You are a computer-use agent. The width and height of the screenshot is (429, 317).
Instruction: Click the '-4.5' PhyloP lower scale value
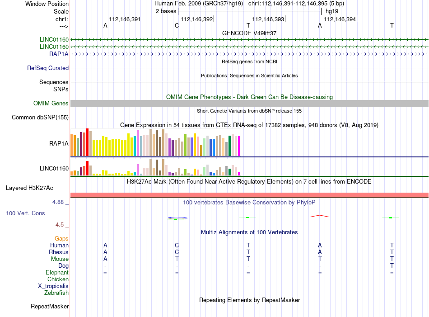click(59, 225)
